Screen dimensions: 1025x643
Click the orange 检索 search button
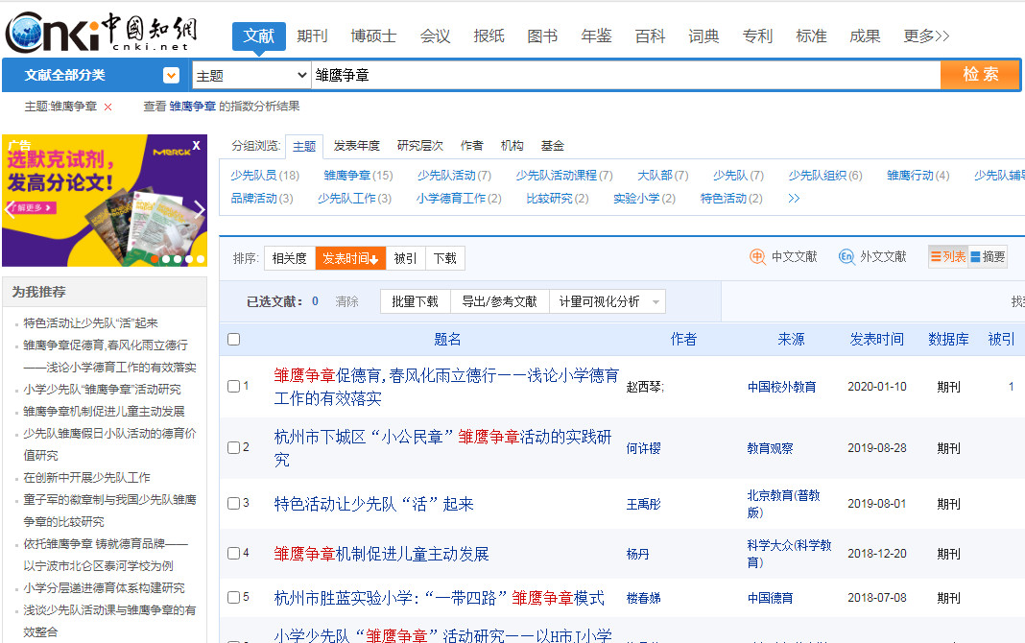[979, 75]
